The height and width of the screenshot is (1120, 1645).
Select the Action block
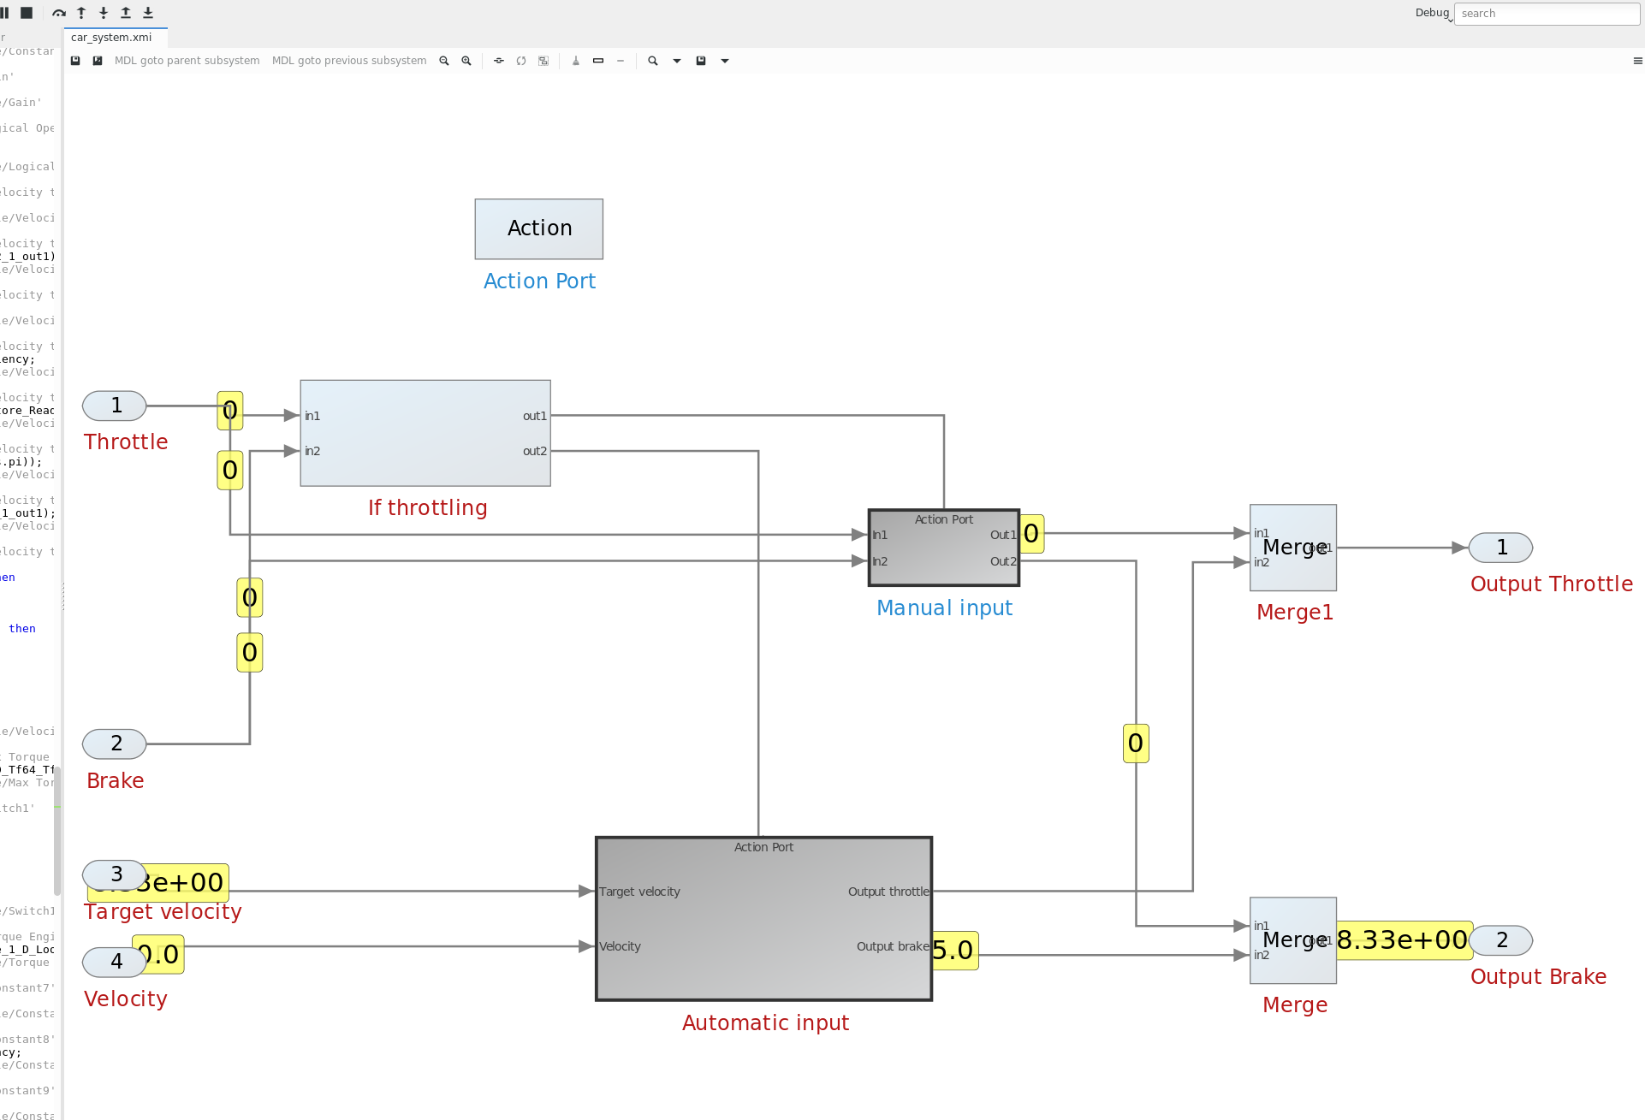[x=539, y=229]
